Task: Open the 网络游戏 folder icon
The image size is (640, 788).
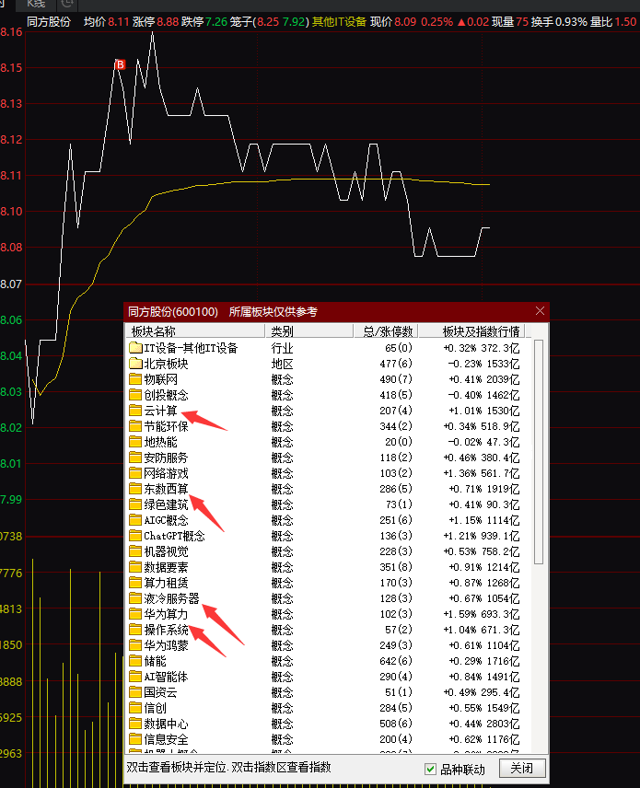Action: pos(135,473)
